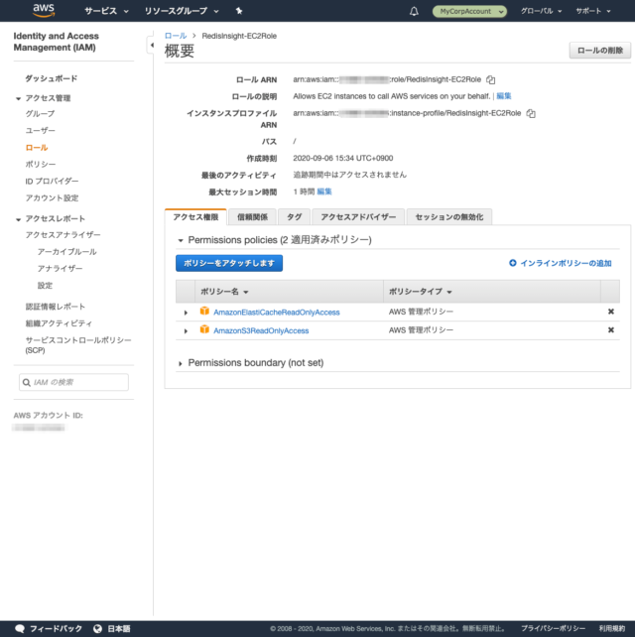Viewport: 635px width, 637px height.
Task: Click ポリシーをアタッチします button
Action: (229, 263)
